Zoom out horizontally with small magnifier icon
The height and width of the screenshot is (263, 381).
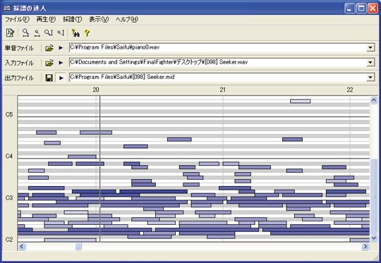tap(37, 33)
